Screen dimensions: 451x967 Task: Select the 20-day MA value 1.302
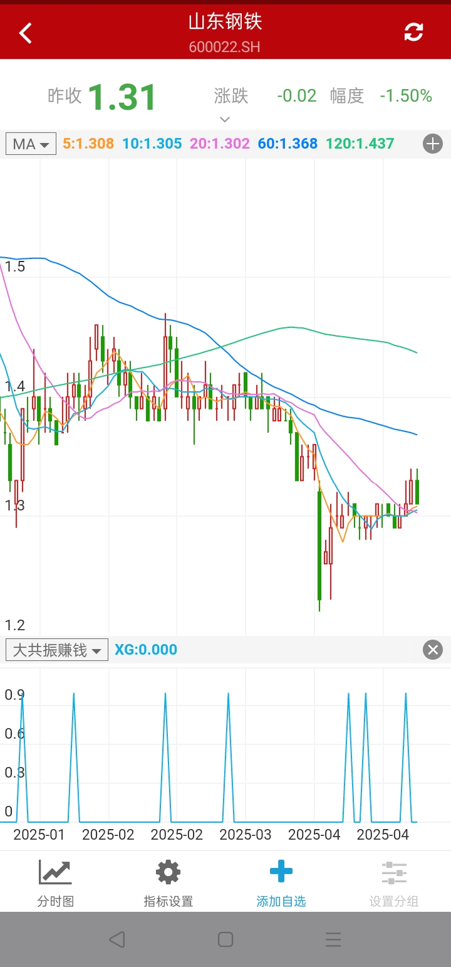220,144
